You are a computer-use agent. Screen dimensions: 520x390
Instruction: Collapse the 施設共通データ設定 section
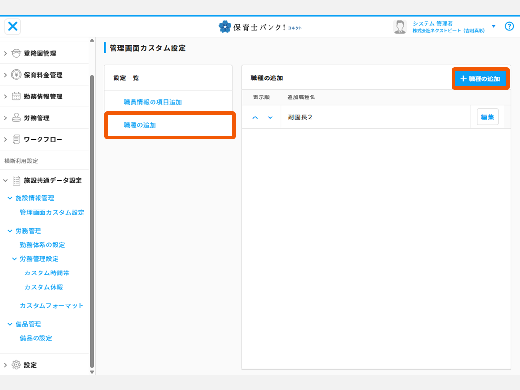coord(5,180)
